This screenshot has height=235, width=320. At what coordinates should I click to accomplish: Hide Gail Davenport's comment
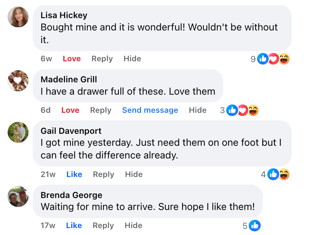tap(133, 174)
